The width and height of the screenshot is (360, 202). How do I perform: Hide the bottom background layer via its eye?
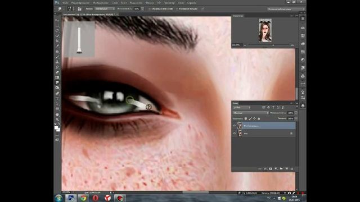pyautogui.click(x=235, y=134)
